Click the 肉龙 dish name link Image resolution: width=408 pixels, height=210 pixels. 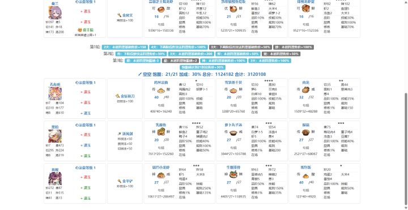305,83
